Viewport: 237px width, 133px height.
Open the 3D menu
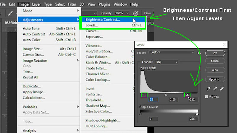(x=82, y=4)
